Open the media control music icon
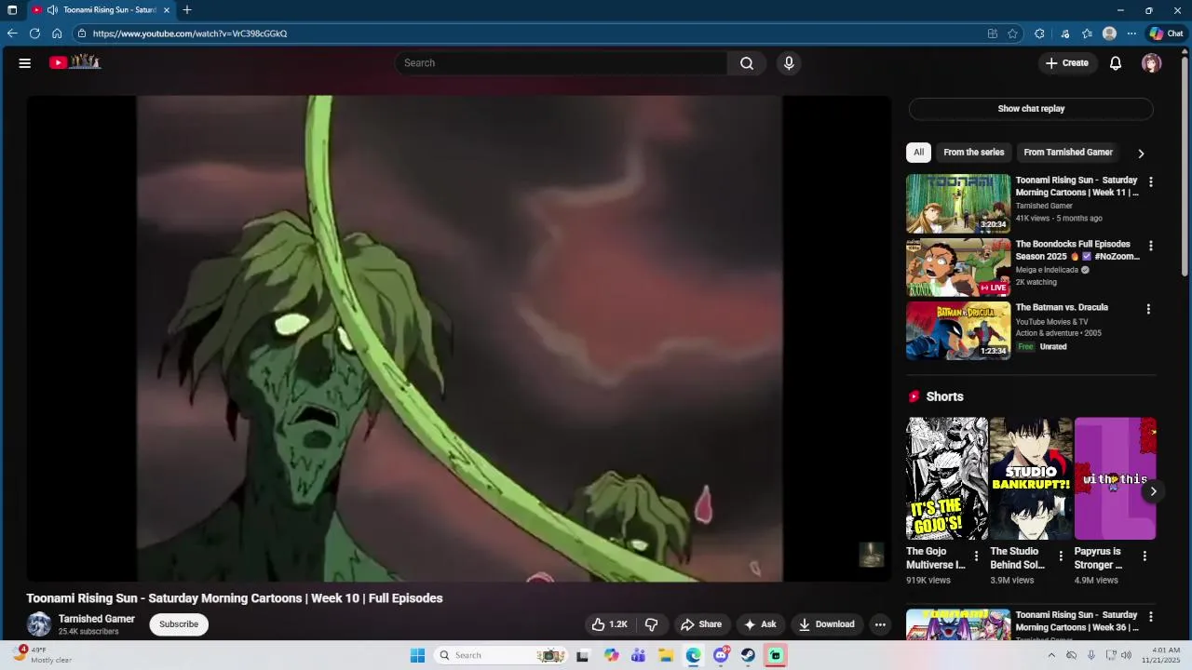The image size is (1192, 670). [1064, 33]
